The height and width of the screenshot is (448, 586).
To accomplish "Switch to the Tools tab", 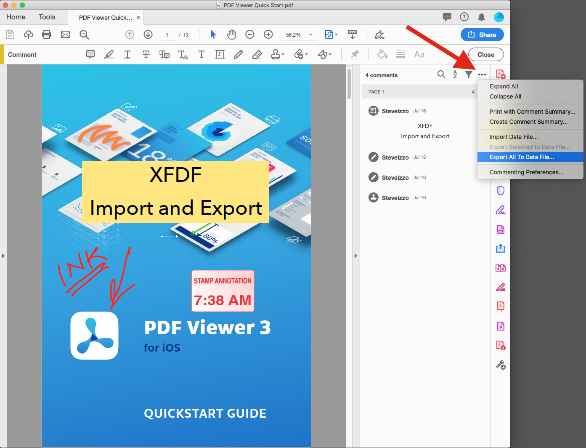I will tap(47, 17).
